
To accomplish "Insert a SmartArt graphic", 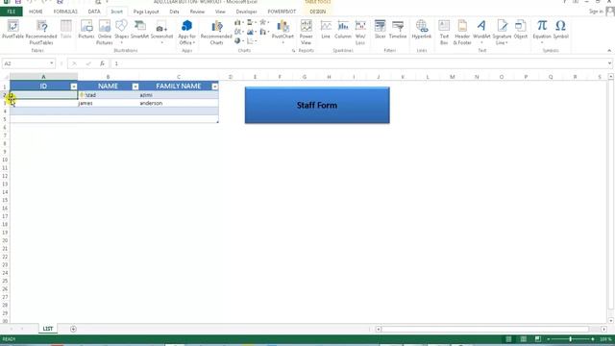I will click(x=139, y=30).
